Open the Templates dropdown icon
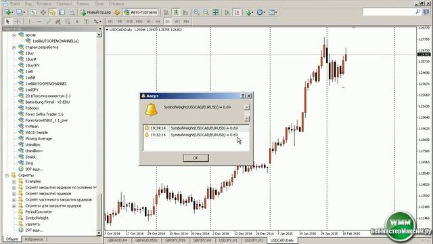The image size is (433, 244). click(x=273, y=12)
